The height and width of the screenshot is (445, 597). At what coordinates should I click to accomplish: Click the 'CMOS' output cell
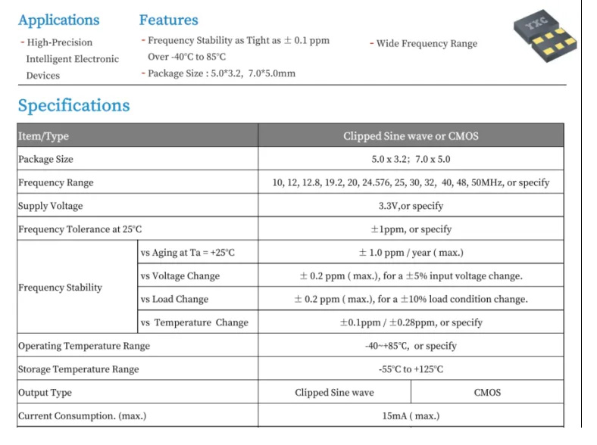(x=487, y=392)
